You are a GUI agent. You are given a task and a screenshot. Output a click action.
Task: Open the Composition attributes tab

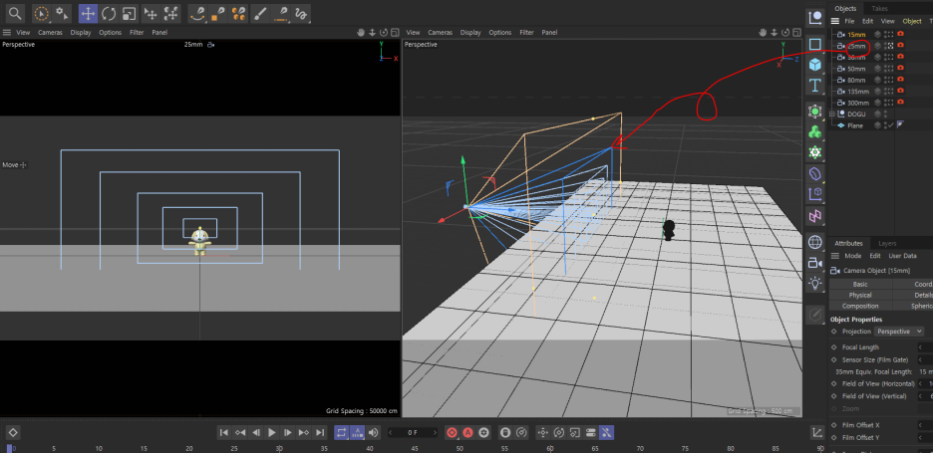click(x=860, y=306)
